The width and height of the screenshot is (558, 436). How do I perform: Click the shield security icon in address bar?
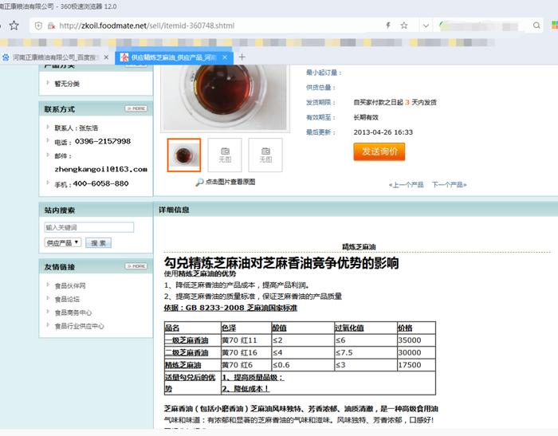(x=38, y=26)
